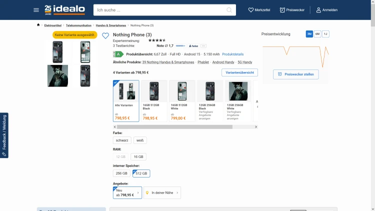Open Produktdetails link
Image resolution: width=375 pixels, height=211 pixels.
(232, 54)
